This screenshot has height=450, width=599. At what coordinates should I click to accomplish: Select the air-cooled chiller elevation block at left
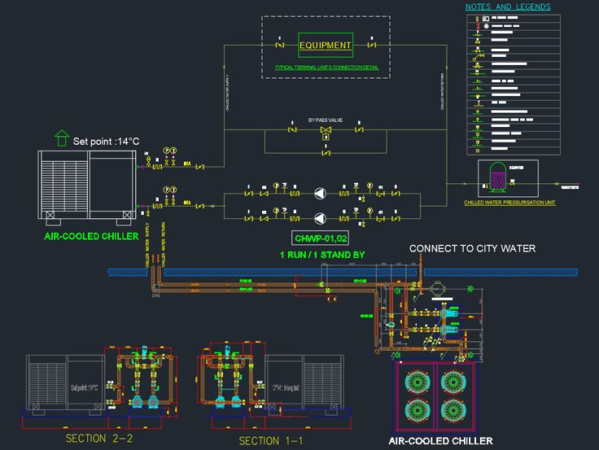(87, 186)
